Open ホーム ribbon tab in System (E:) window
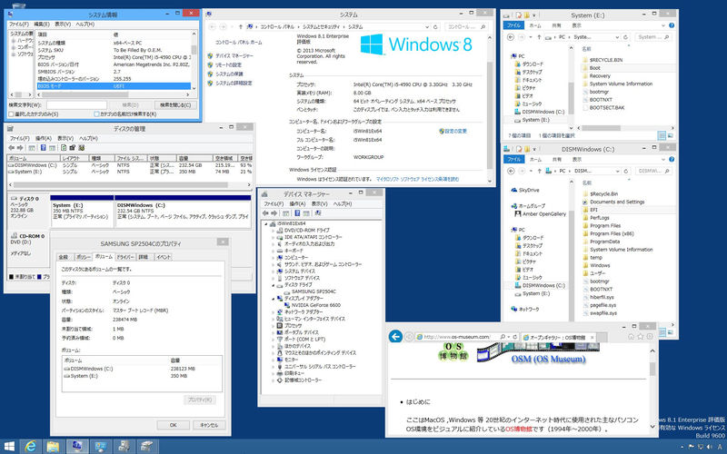The width and height of the screenshot is (727, 454). pos(535,25)
